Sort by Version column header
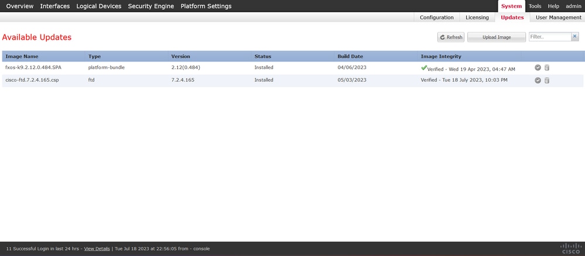The width and height of the screenshot is (585, 256). pos(180,56)
